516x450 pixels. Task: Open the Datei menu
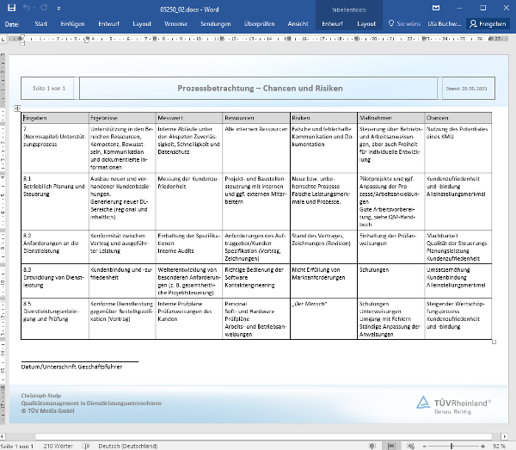click(x=12, y=24)
